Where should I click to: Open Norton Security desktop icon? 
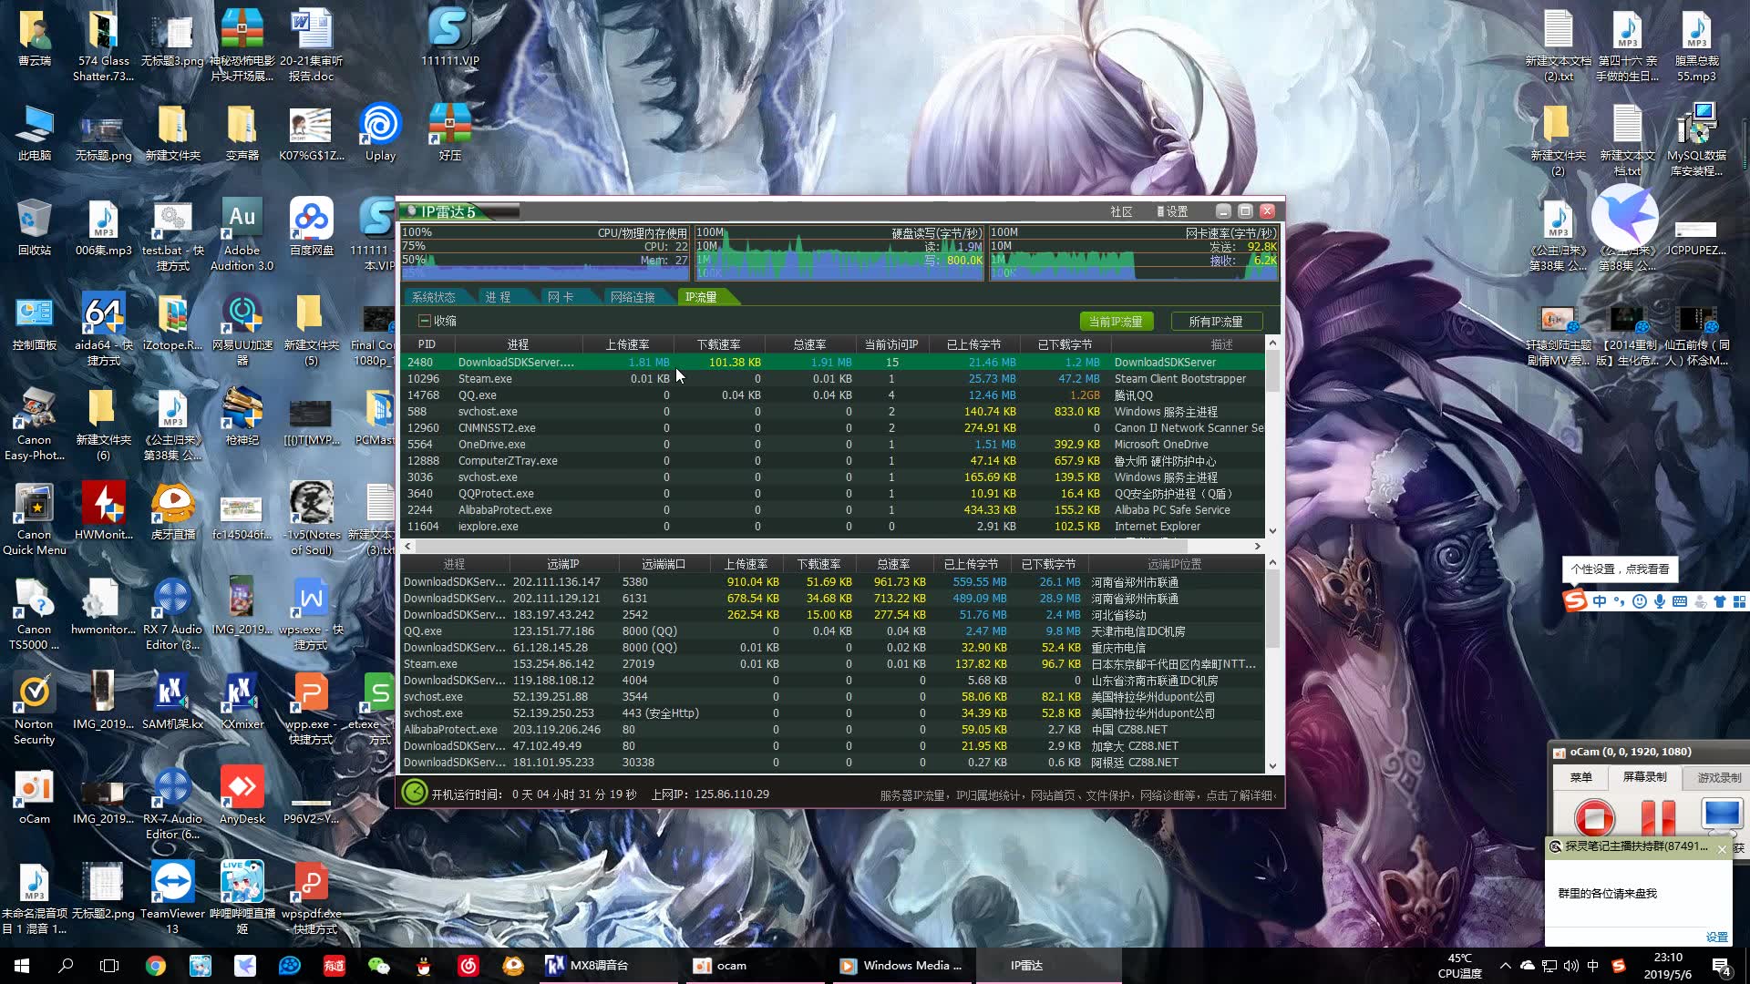34,708
